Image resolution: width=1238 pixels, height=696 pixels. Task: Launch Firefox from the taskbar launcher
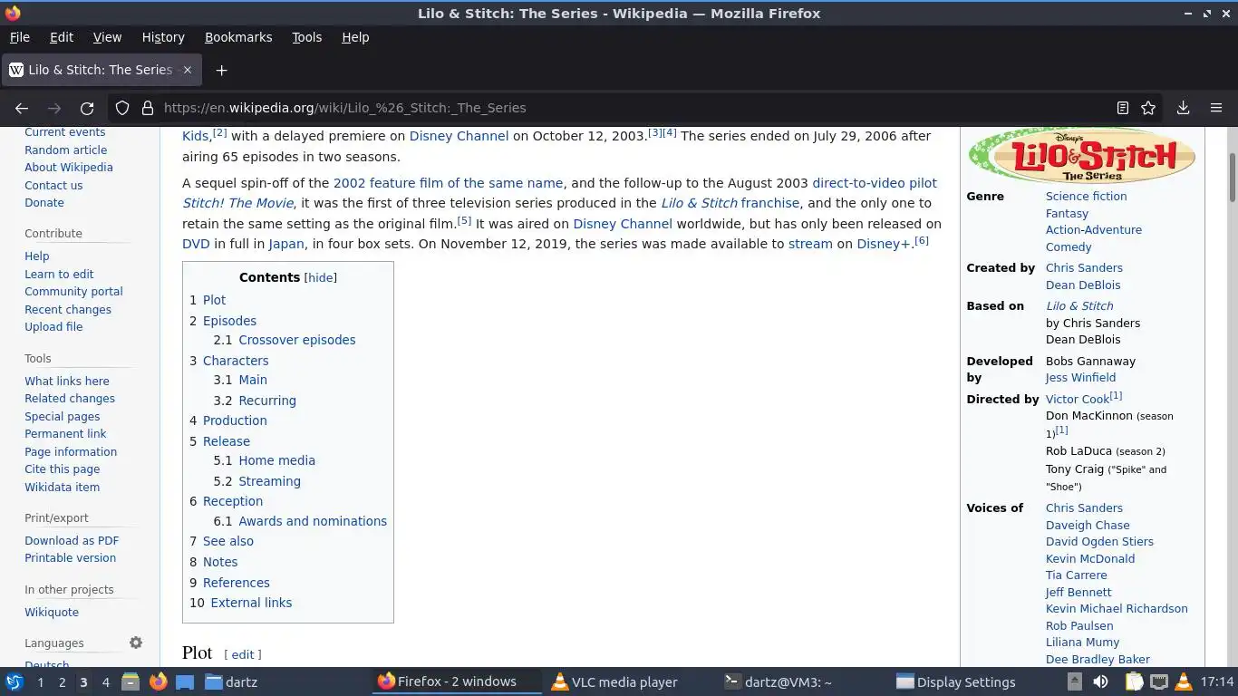(158, 682)
